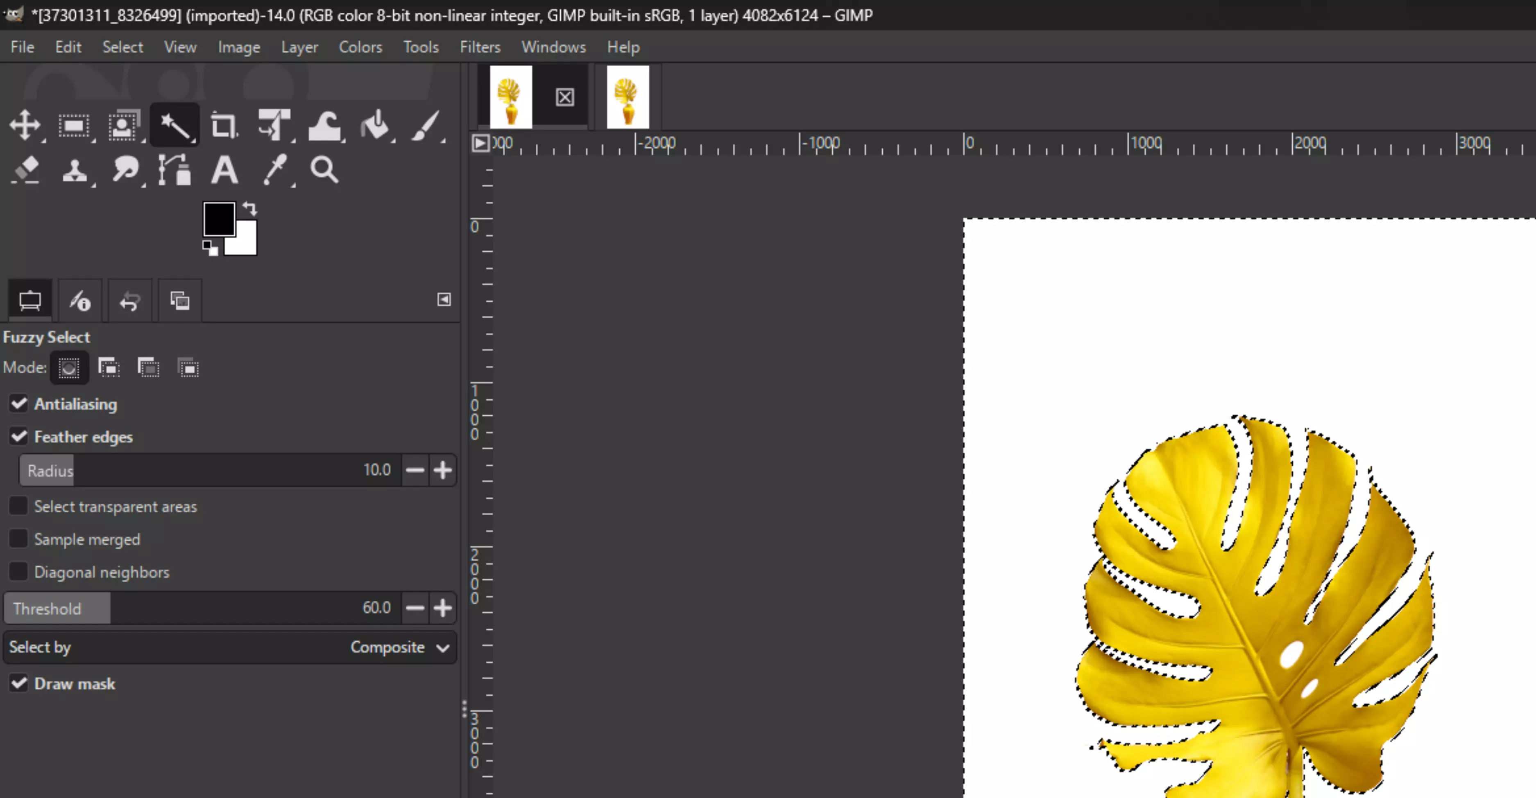1536x798 pixels.
Task: Activate the Text tool
Action: tap(224, 170)
